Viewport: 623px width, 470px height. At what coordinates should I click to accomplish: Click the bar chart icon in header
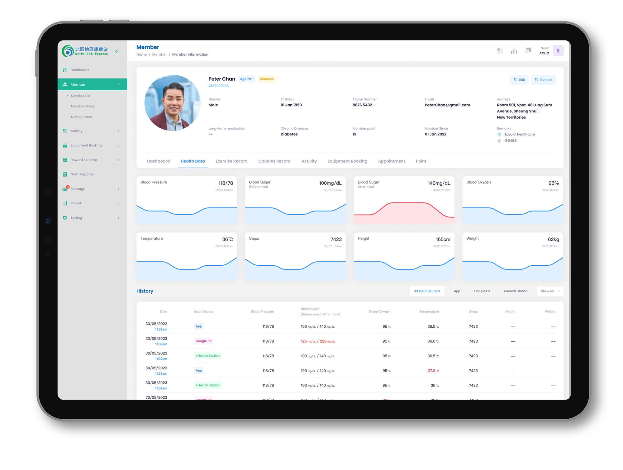tap(514, 51)
